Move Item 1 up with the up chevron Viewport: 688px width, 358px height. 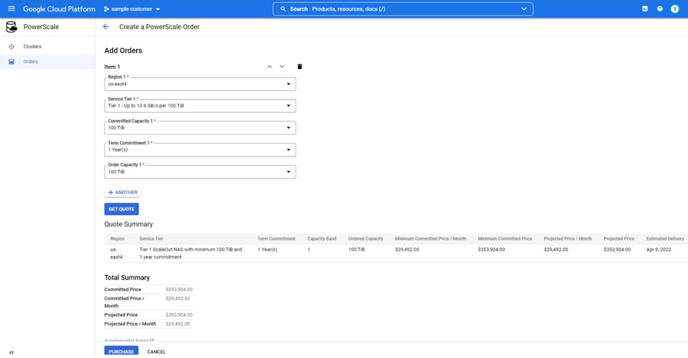point(270,67)
